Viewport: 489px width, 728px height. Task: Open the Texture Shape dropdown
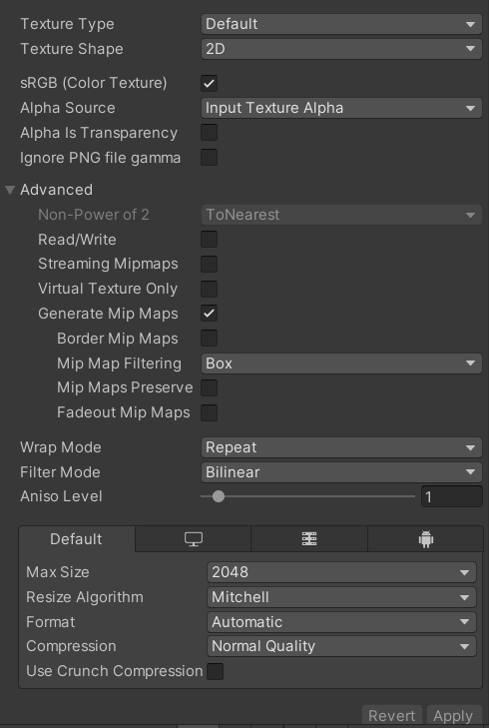tap(341, 49)
